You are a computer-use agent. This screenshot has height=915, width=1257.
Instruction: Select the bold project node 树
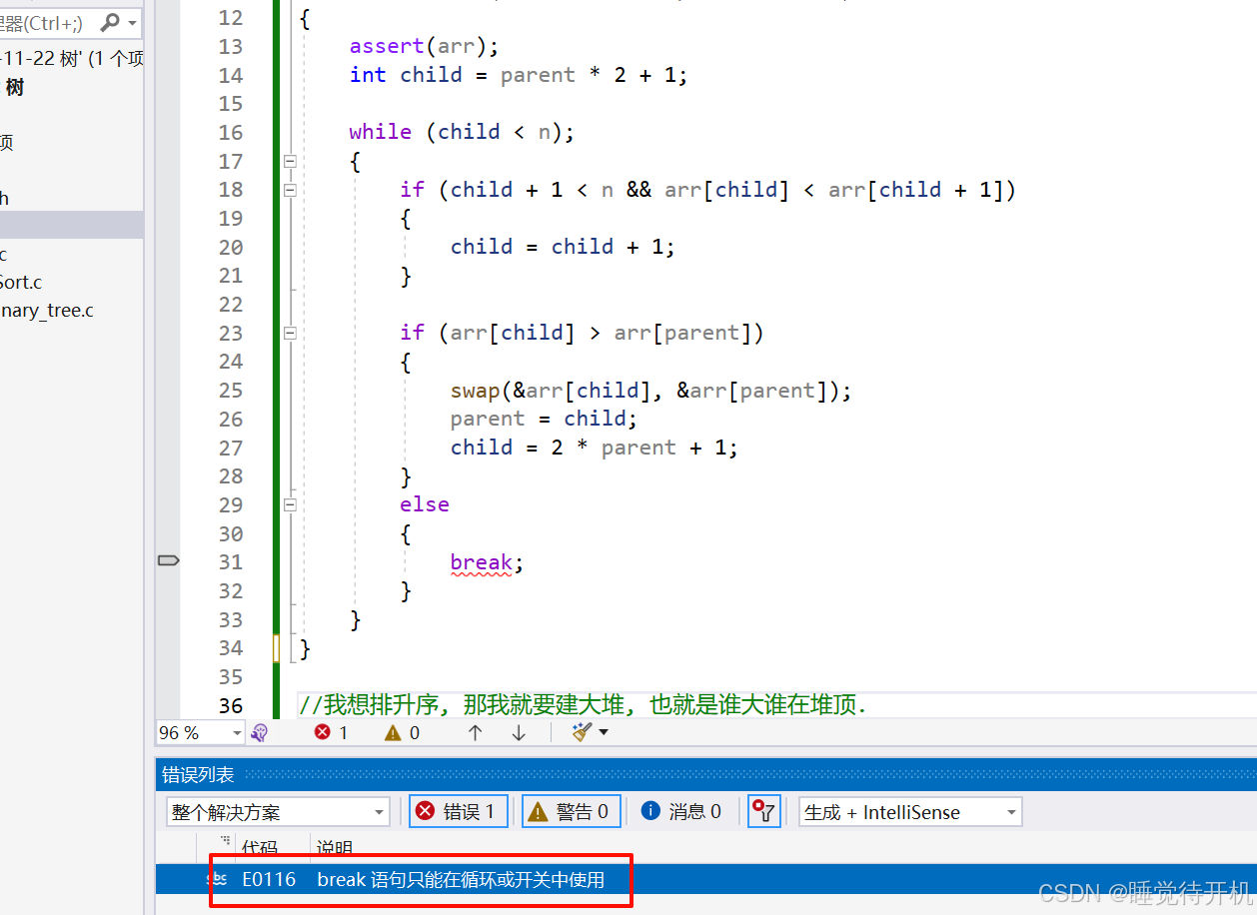pos(15,87)
